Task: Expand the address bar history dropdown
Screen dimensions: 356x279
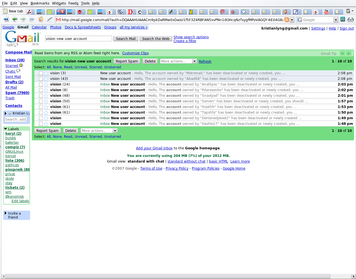Action: [x=292, y=20]
